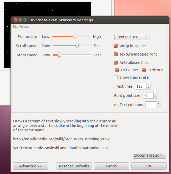Decrease Text lines with down arrow
The image size is (171, 174).
tap(148, 88)
